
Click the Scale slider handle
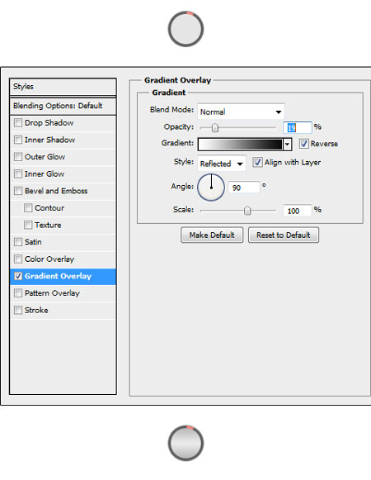pyautogui.click(x=247, y=211)
